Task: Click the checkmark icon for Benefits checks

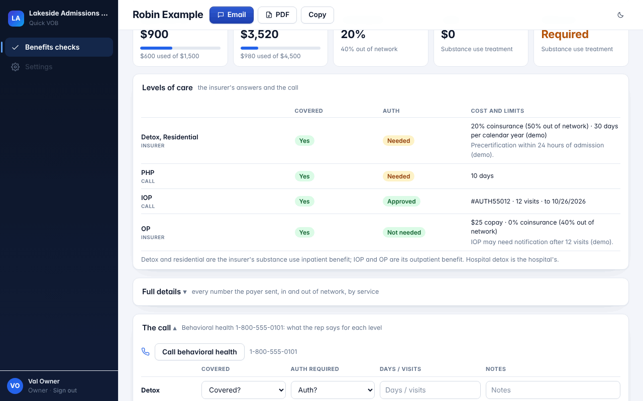Action: (x=16, y=47)
